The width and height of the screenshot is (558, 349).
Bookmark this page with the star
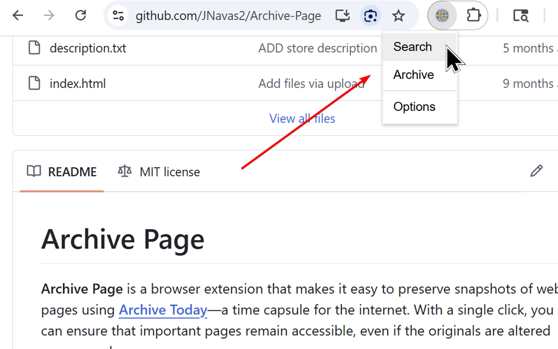click(398, 16)
